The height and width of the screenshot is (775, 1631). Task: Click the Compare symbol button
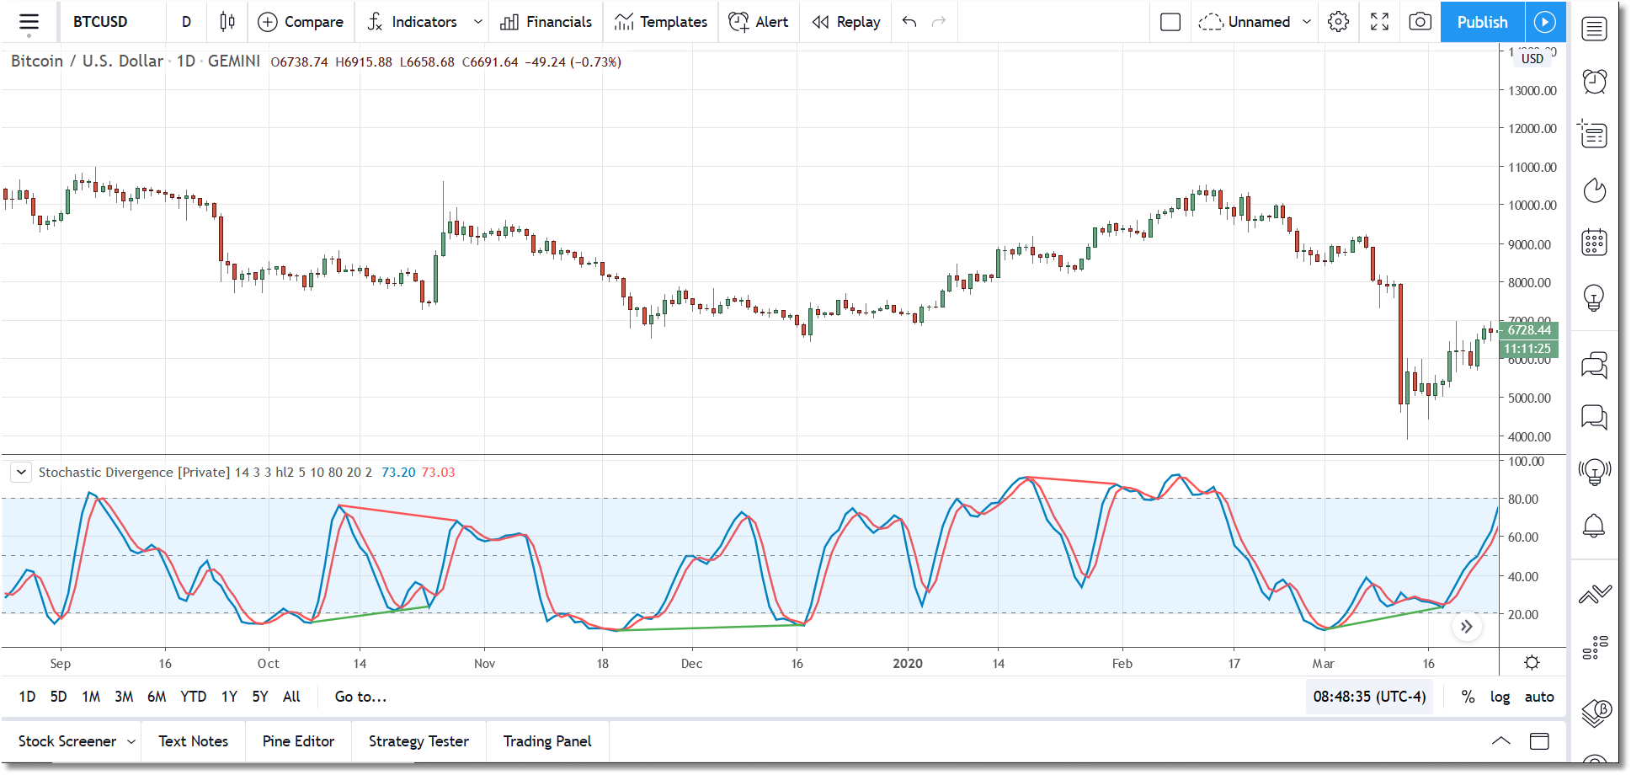pyautogui.click(x=301, y=22)
